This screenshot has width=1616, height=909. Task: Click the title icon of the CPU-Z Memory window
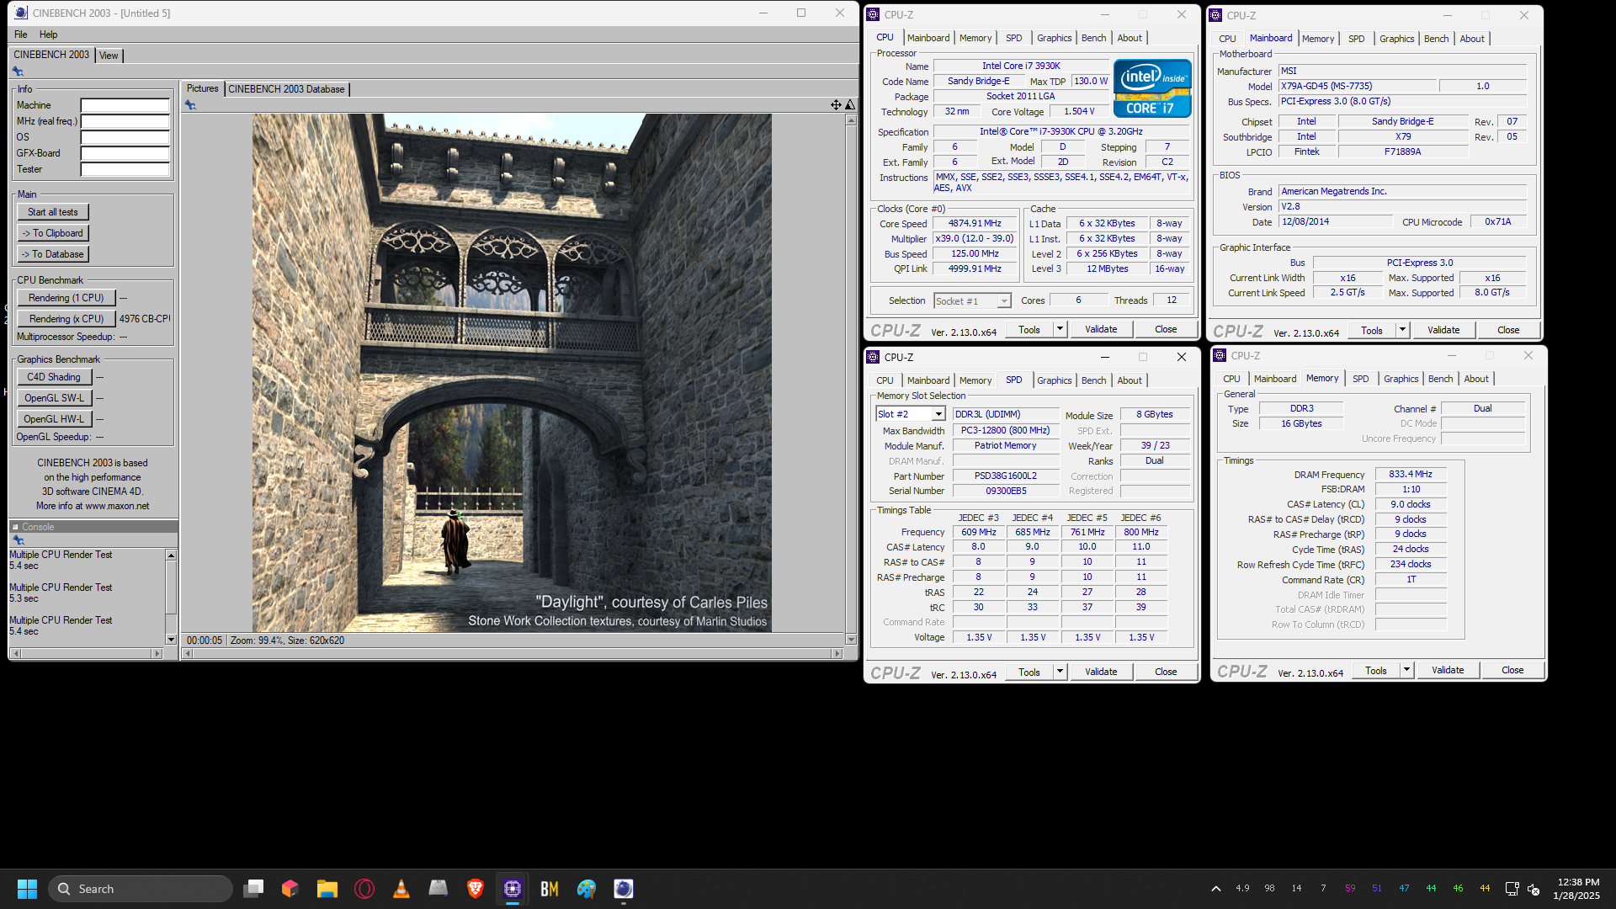[x=1220, y=355]
